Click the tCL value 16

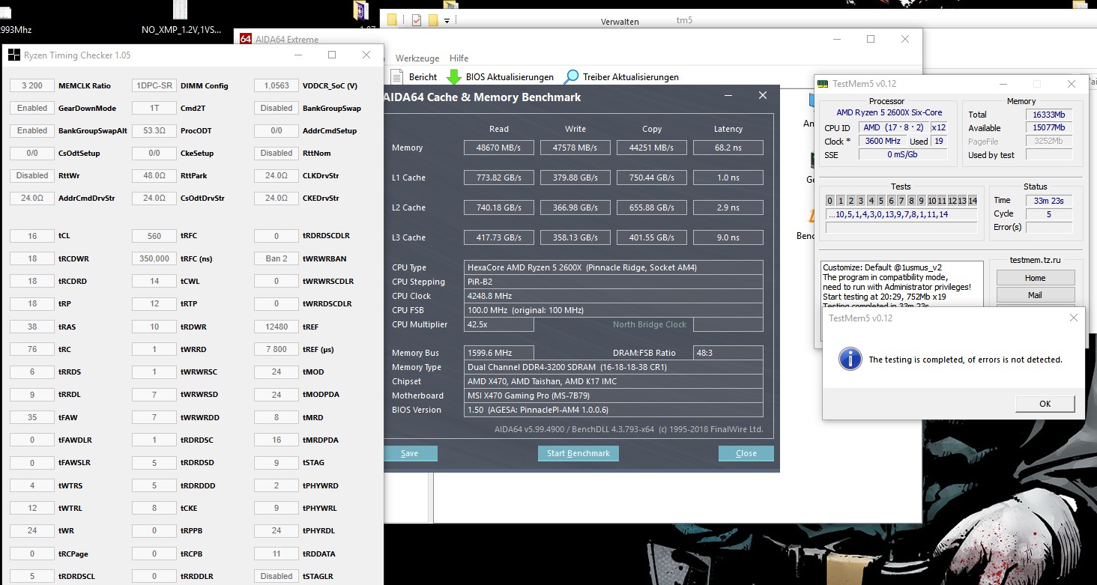(31, 236)
